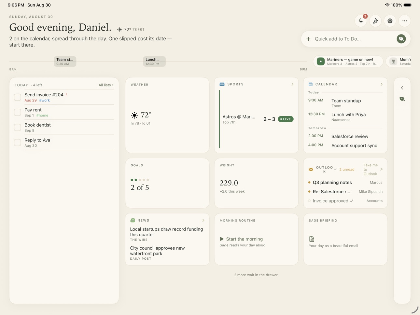The image size is (420, 315).
Task: Click the News widget newspaper icon
Action: tap(133, 220)
